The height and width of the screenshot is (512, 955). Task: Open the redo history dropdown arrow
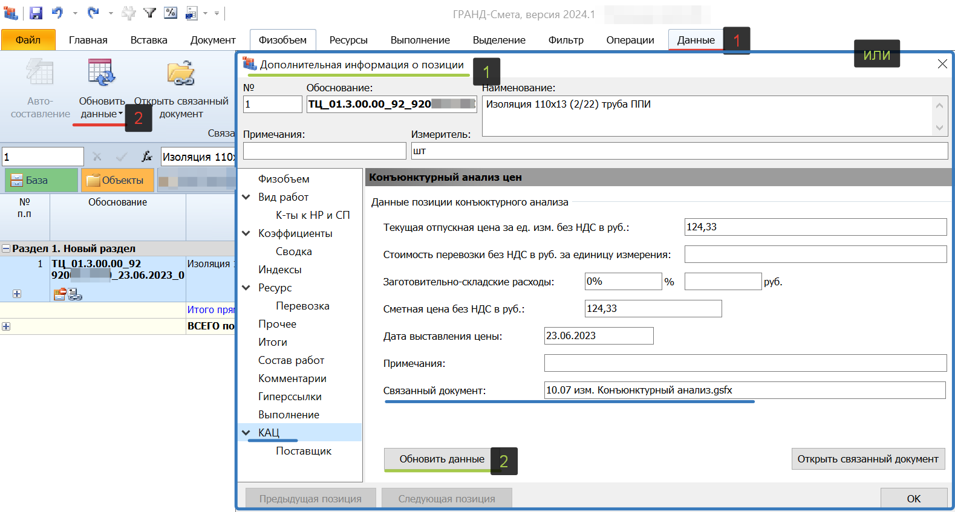[x=111, y=13]
